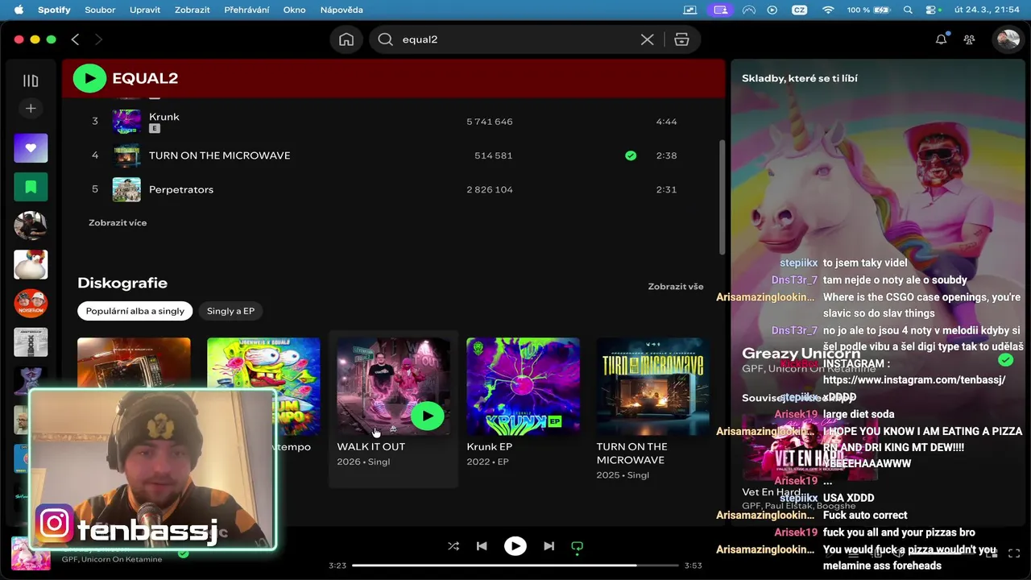Image resolution: width=1031 pixels, height=580 pixels.
Task: Toggle saved checkmark on TURN ON THE MICROWAVE
Action: click(x=631, y=155)
